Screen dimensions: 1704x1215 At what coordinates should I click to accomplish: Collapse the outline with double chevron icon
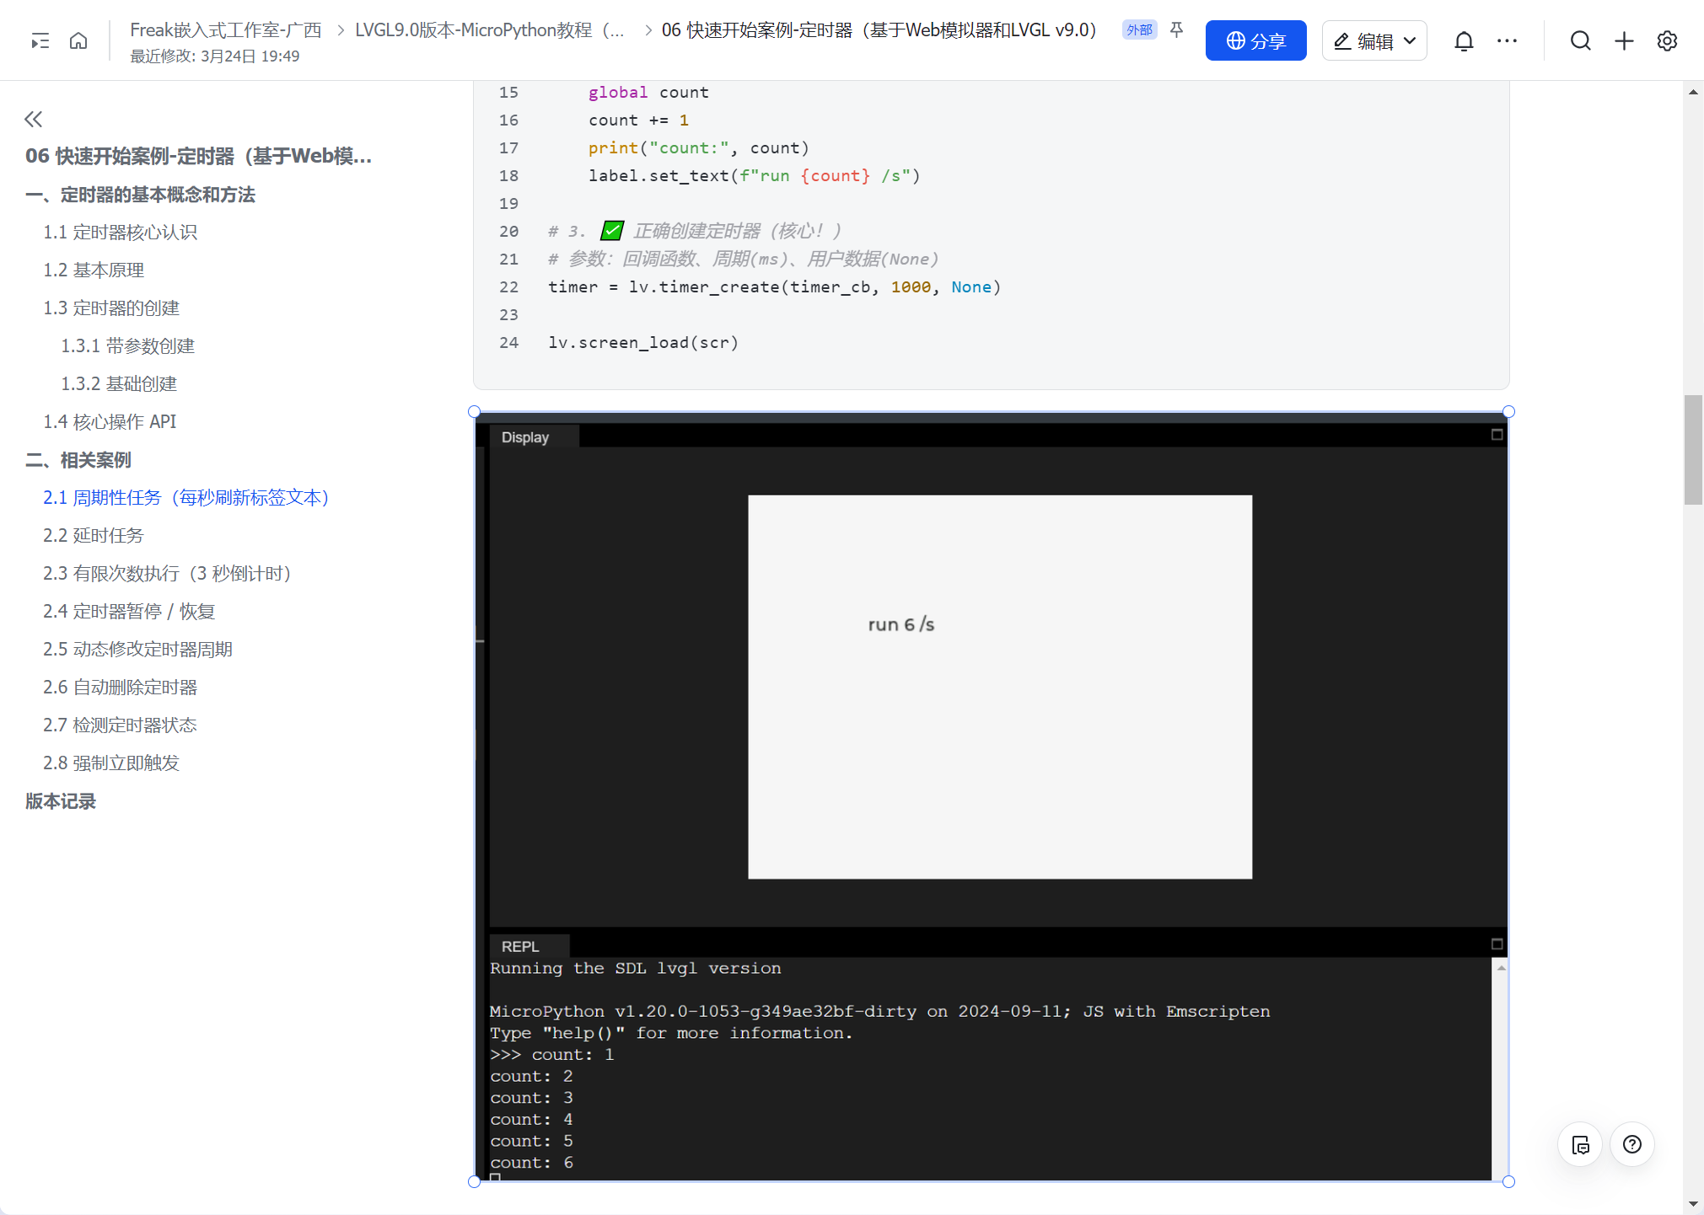(34, 119)
